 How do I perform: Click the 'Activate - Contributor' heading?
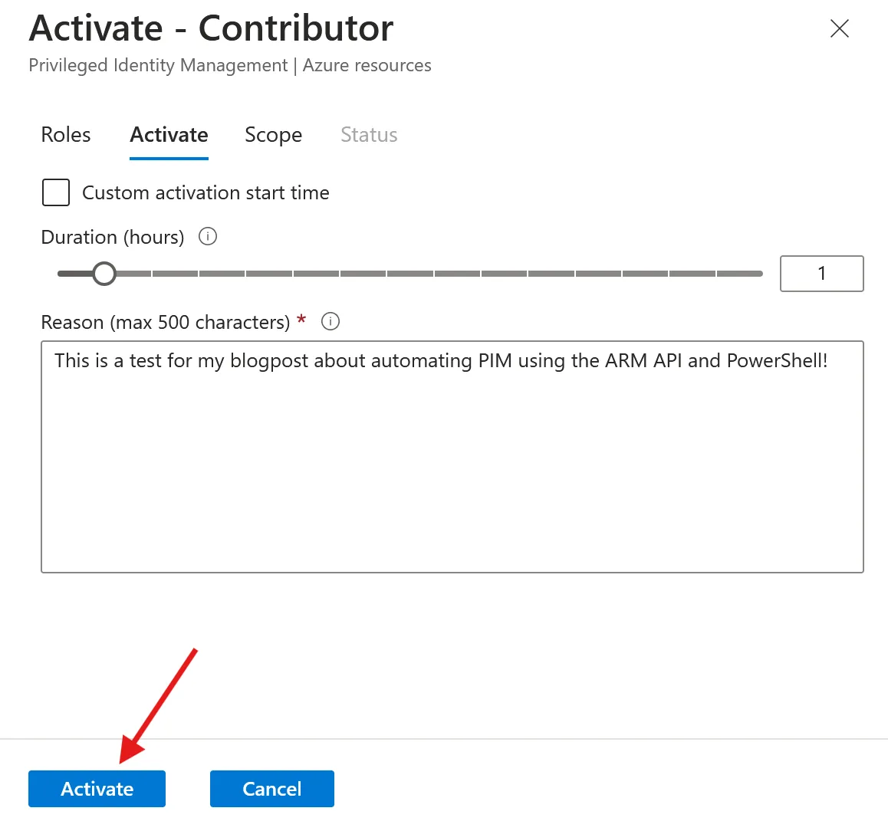tap(211, 29)
